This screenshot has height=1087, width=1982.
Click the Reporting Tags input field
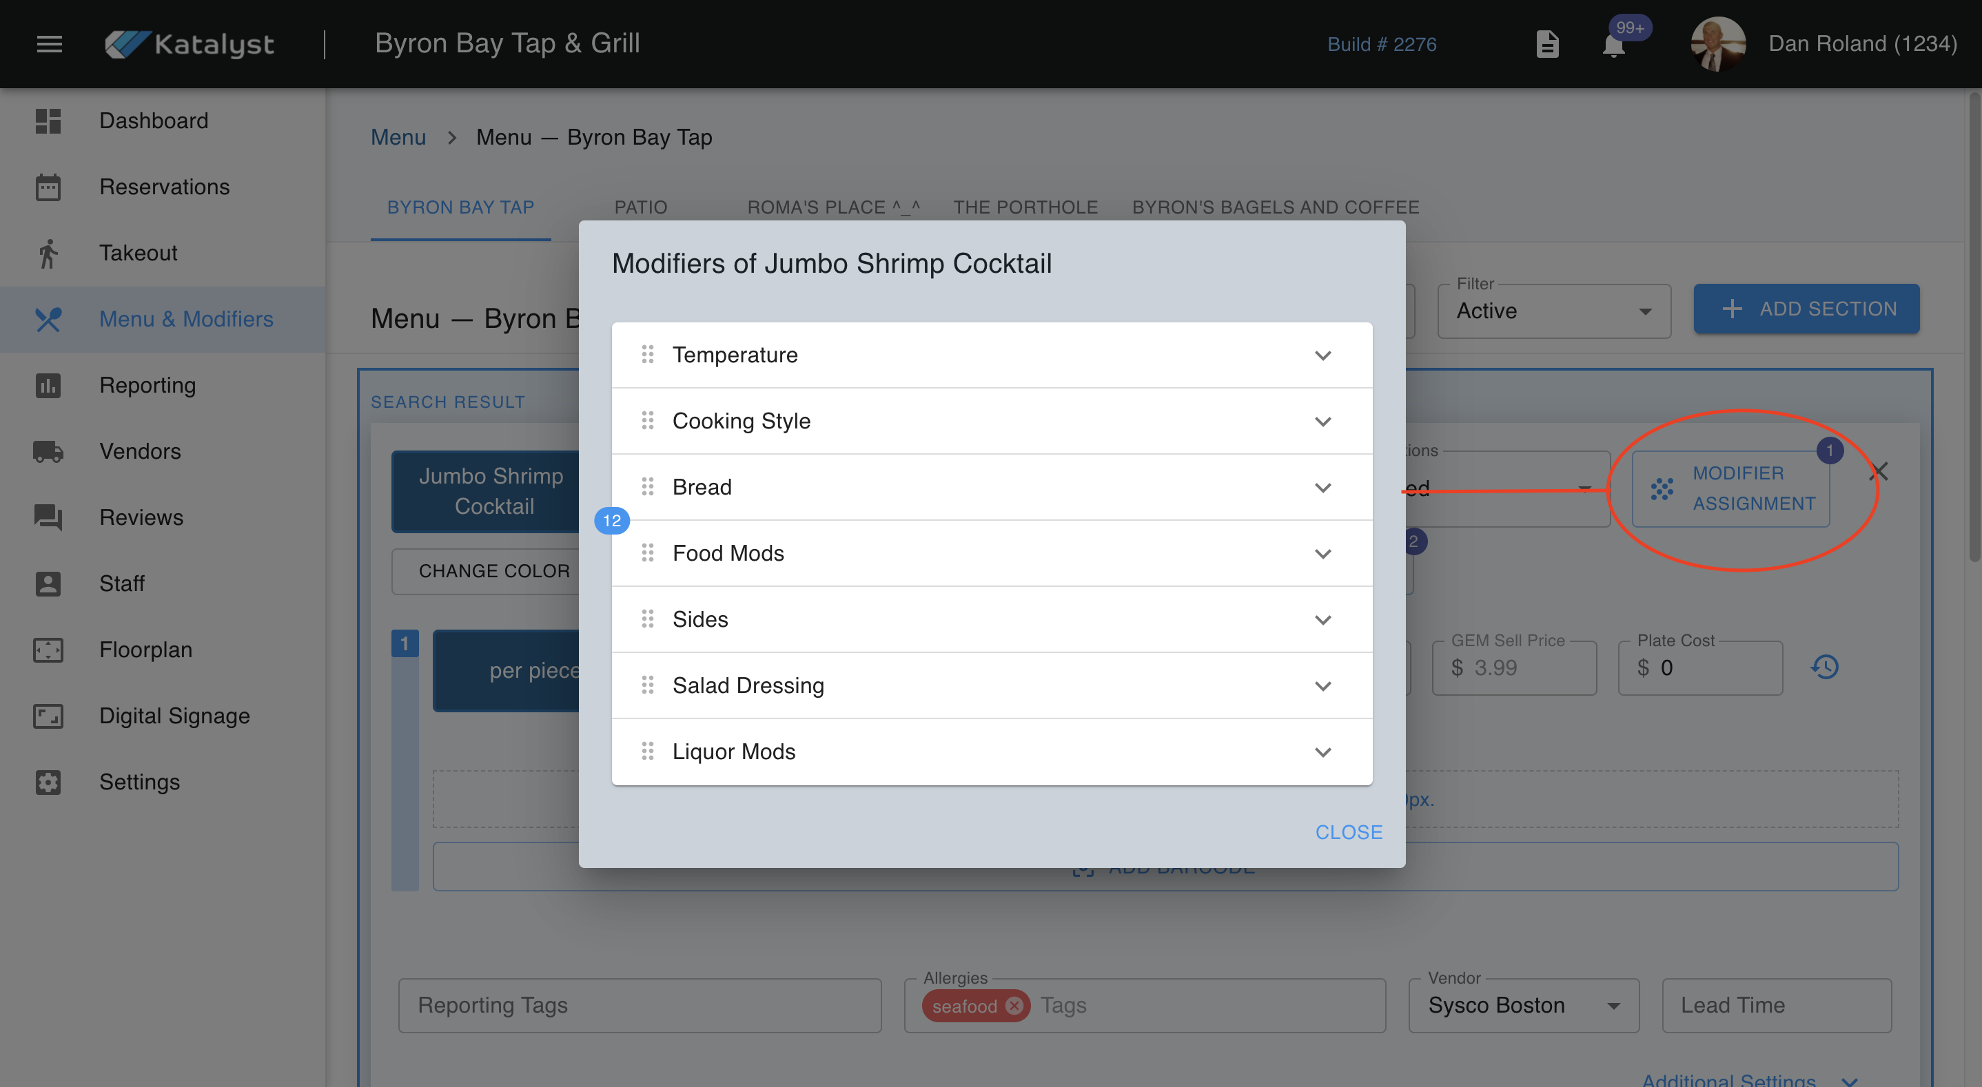[x=640, y=1006]
